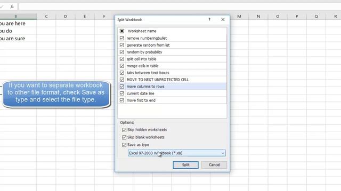Click the Split button
This screenshot has height=191, width=341.
point(185,165)
